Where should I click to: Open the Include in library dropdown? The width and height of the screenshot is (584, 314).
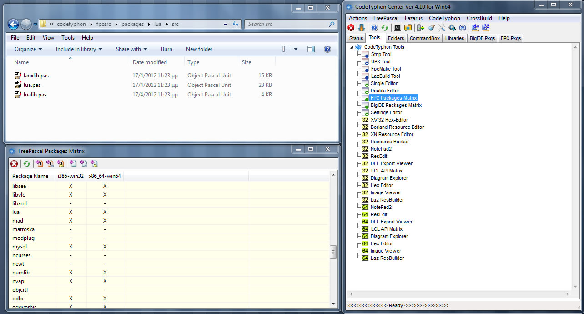click(79, 49)
